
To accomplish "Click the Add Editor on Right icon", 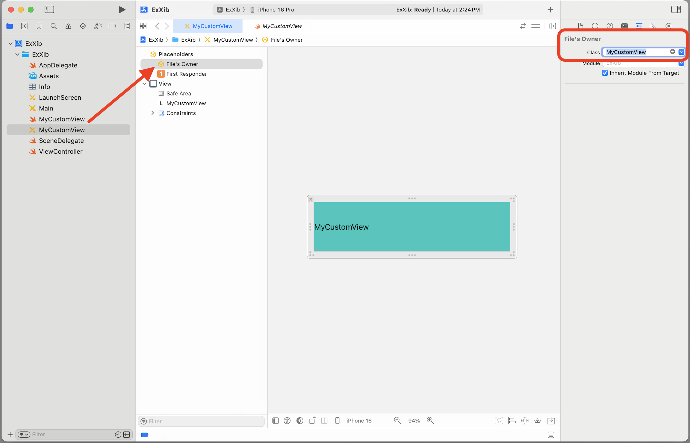I will point(553,26).
